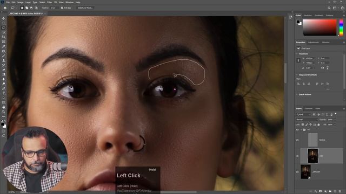This screenshot has width=346, height=194.
Task: Switch to the Swatches tab
Action: pos(308,16)
